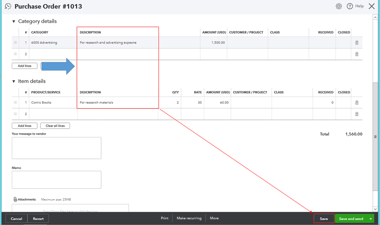Close the Purchase Order window
Viewport: 380px width, 225px height.
[x=372, y=6]
